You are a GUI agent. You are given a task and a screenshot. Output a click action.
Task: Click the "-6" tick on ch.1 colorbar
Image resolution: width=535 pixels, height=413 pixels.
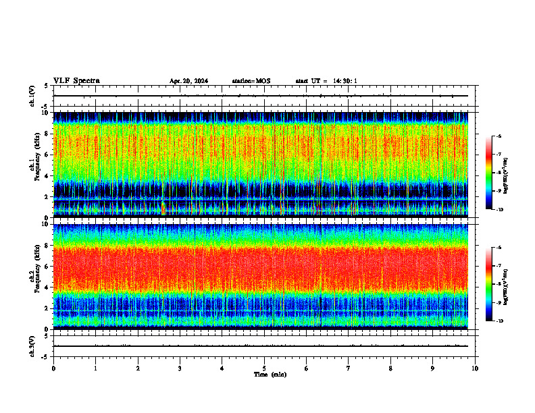(499, 136)
